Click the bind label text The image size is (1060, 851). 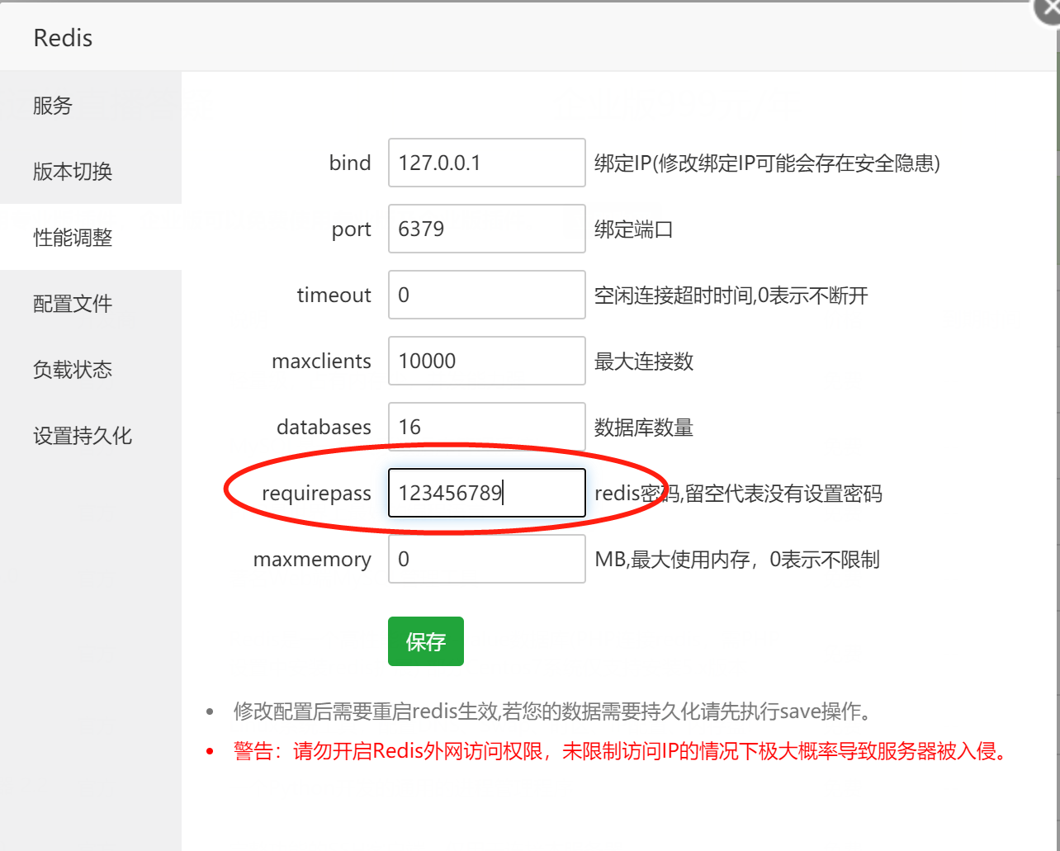[x=350, y=163]
